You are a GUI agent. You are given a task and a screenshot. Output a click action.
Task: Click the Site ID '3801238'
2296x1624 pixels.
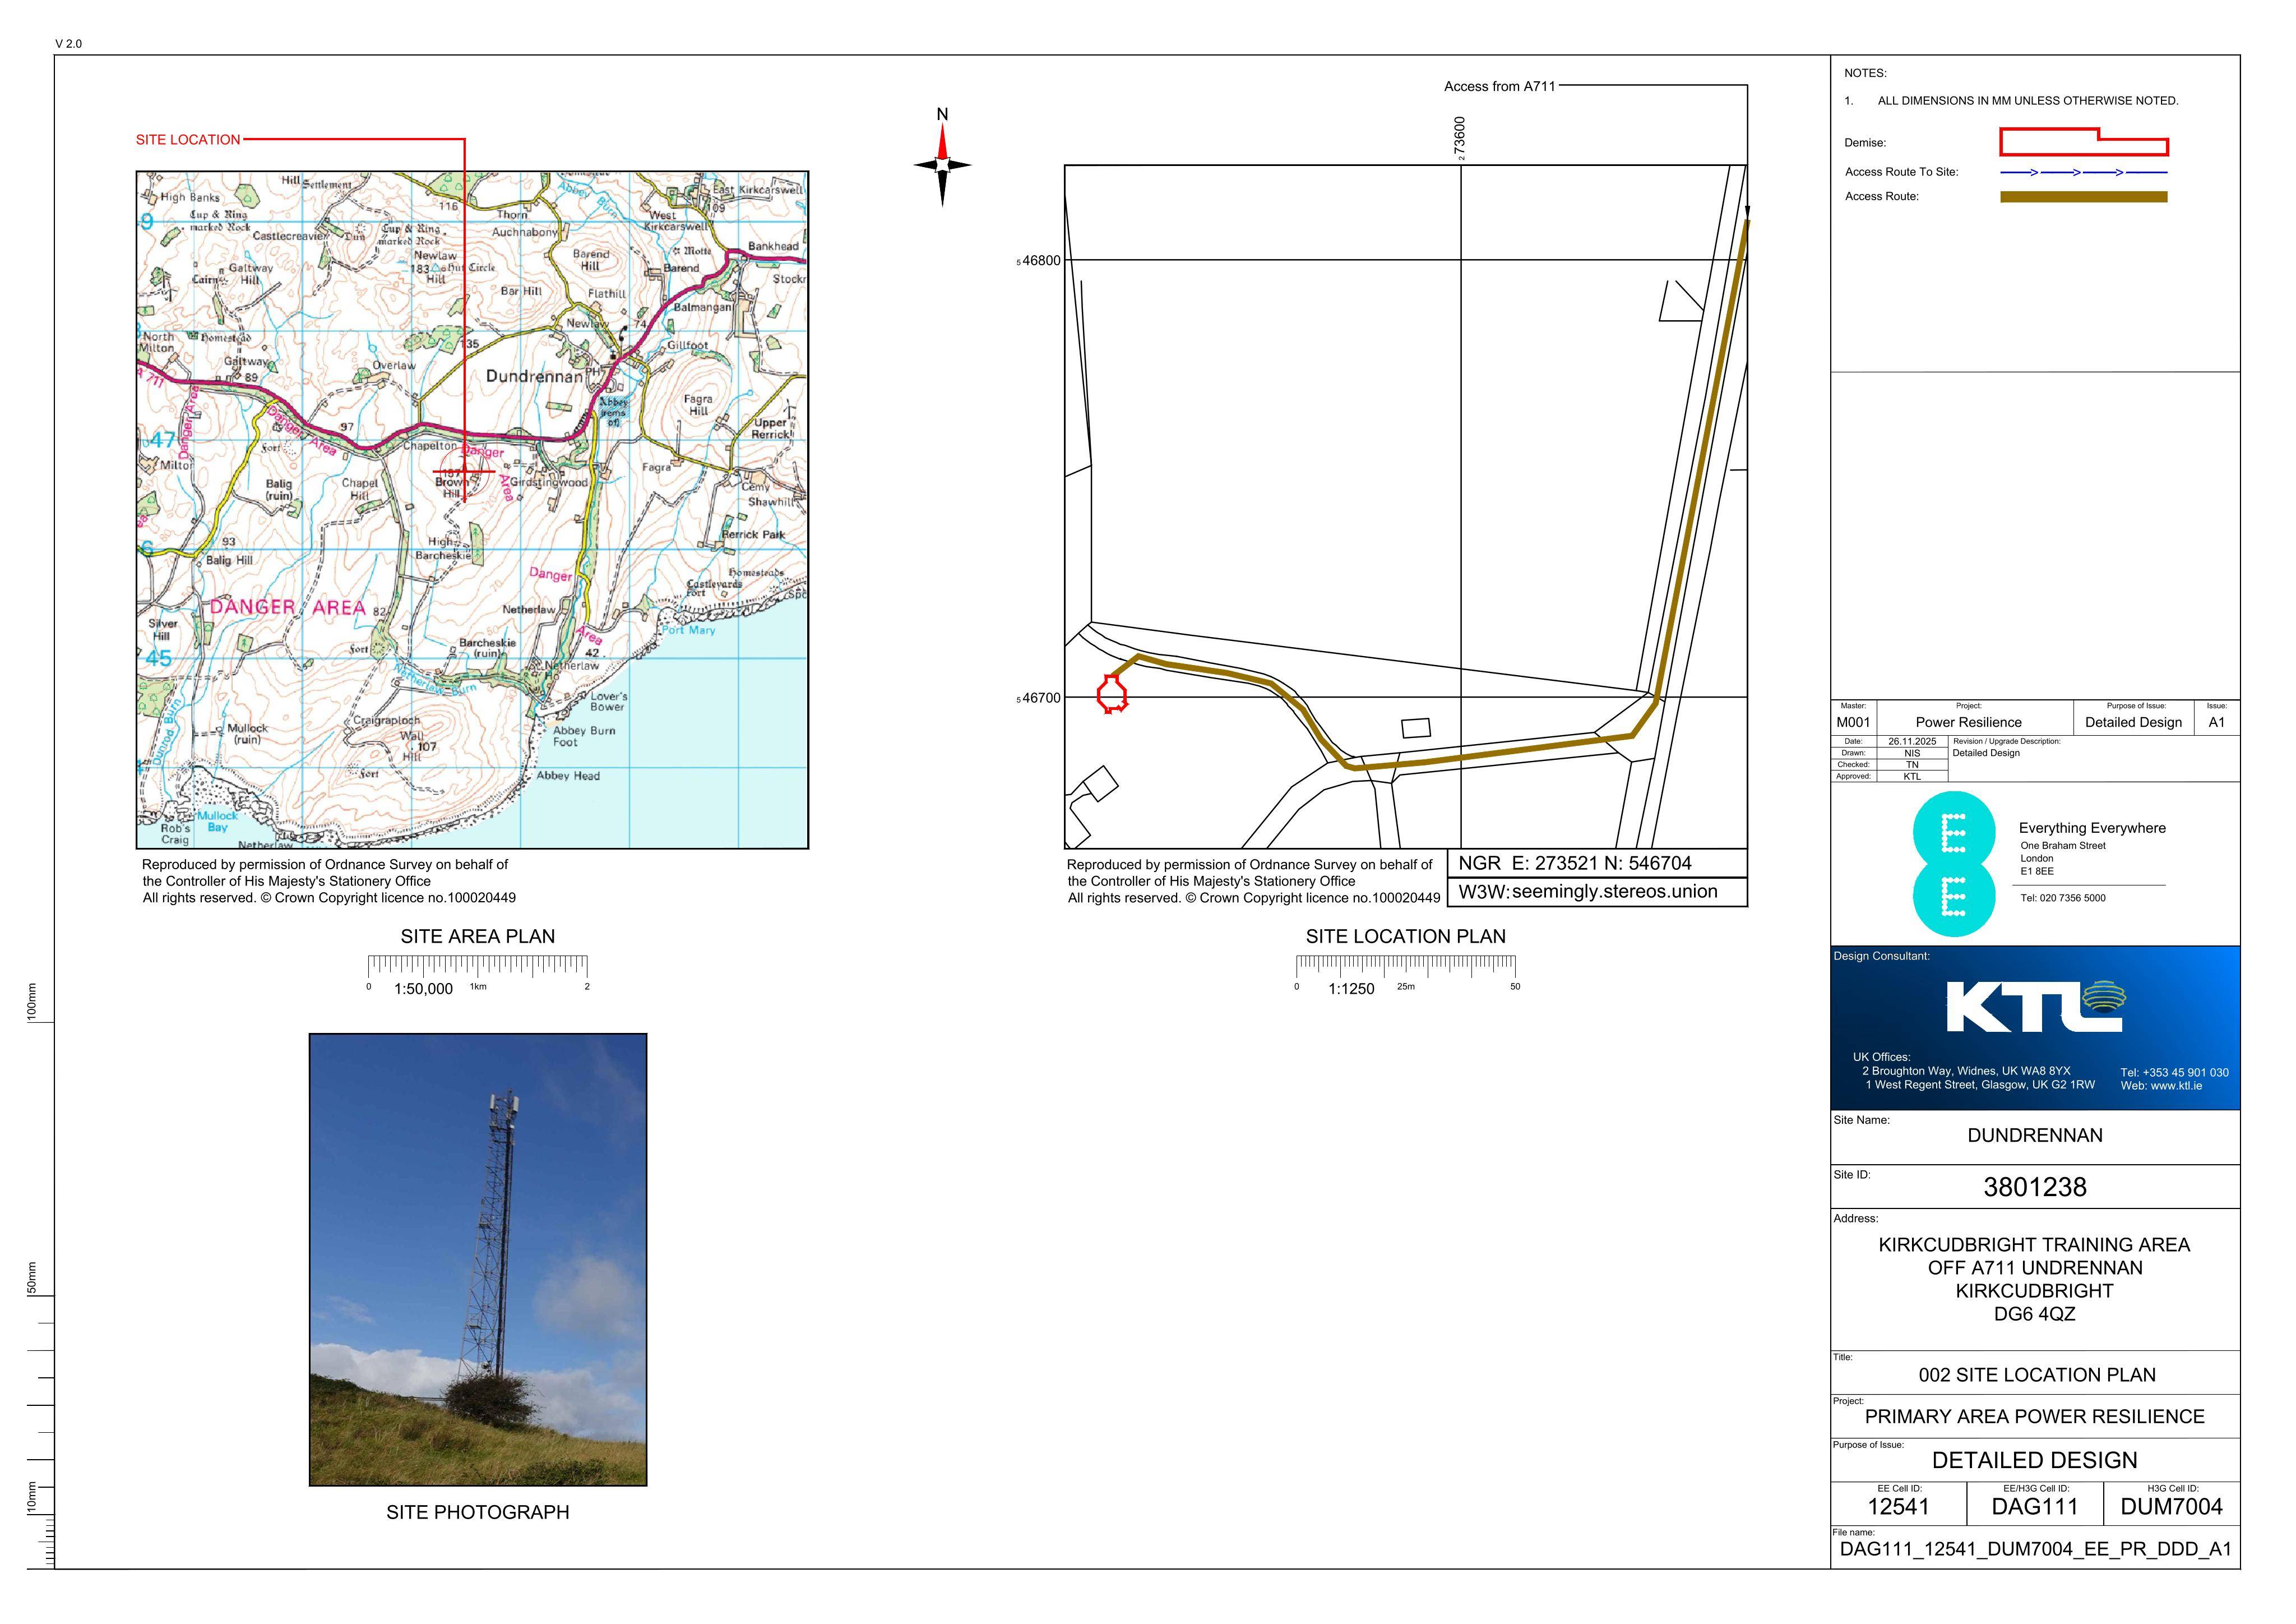[x=2035, y=1188]
